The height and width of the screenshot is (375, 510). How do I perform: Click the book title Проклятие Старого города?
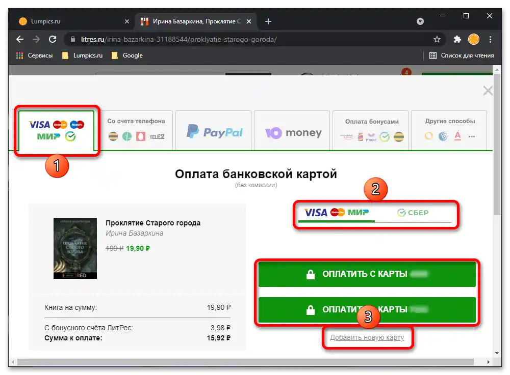153,223
